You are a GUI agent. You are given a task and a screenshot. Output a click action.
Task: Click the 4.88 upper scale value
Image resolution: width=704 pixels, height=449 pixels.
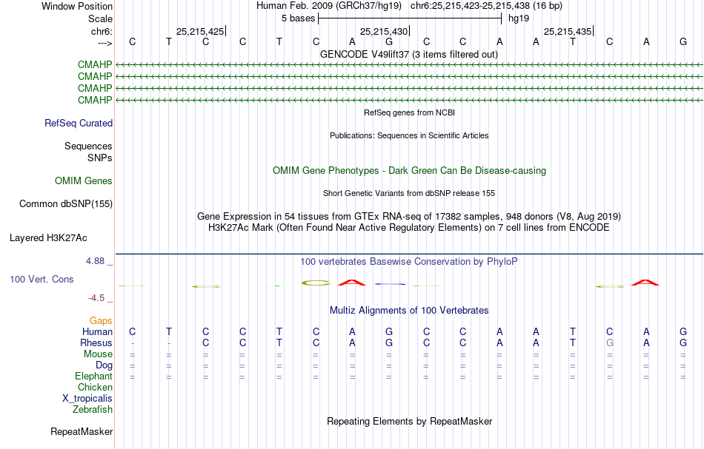[95, 261]
